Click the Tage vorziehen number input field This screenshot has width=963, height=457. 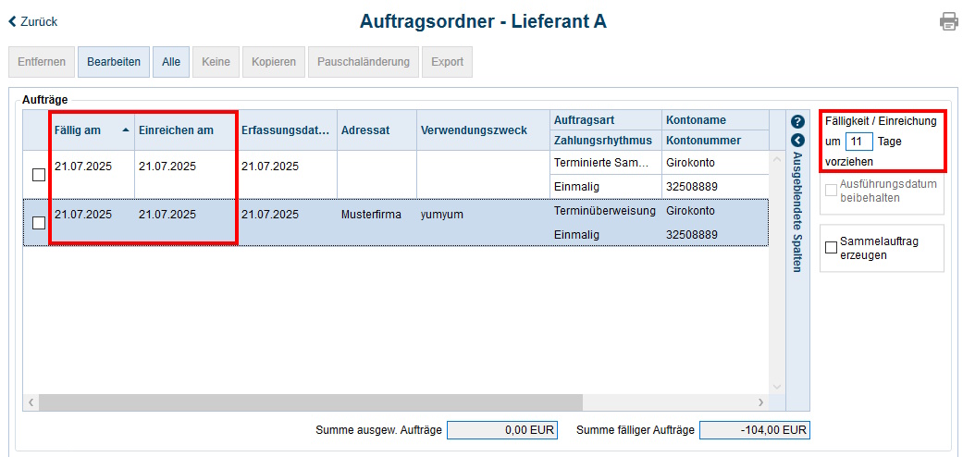858,142
